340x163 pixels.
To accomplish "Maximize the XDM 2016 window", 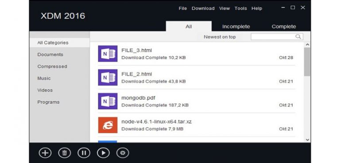I will (x=293, y=8).
